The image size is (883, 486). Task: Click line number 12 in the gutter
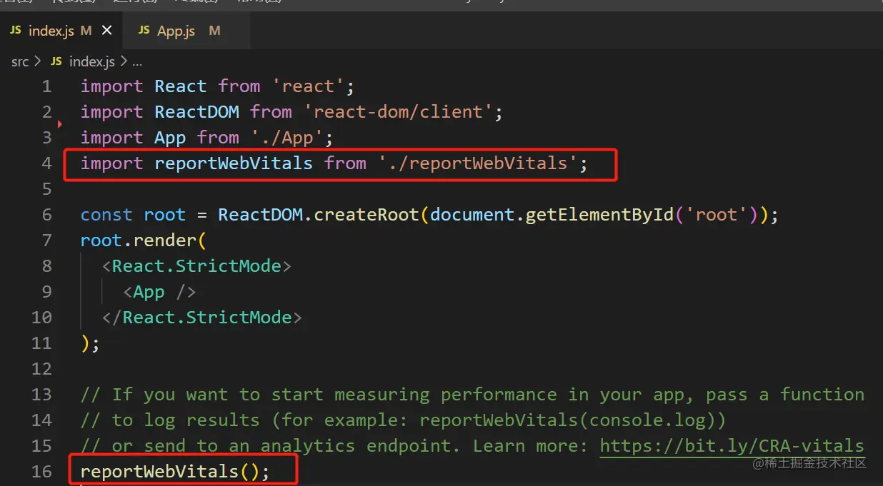click(x=41, y=369)
